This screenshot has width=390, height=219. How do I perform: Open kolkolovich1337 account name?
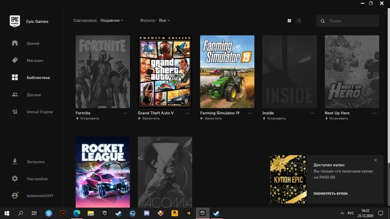(40, 196)
